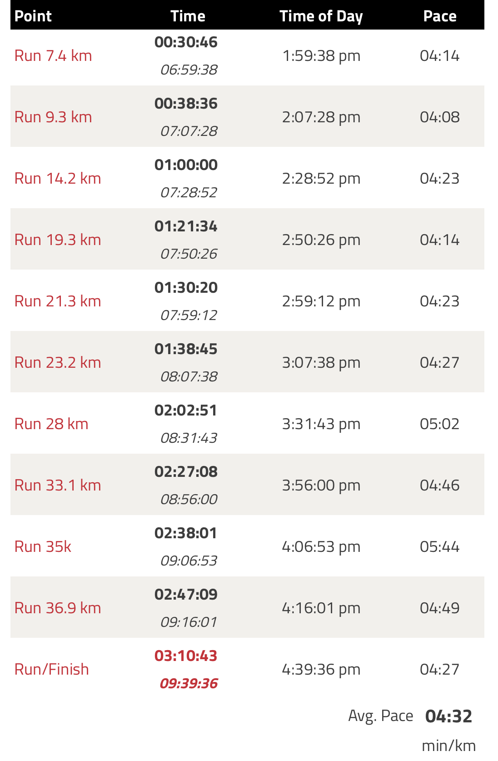The height and width of the screenshot is (761, 498).
Task: Click the total race time 09:39:36
Action: (189, 684)
